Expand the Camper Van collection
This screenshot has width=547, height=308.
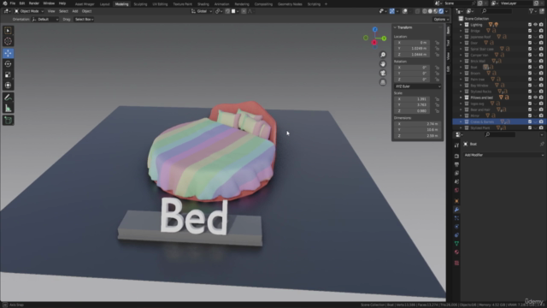461,55
